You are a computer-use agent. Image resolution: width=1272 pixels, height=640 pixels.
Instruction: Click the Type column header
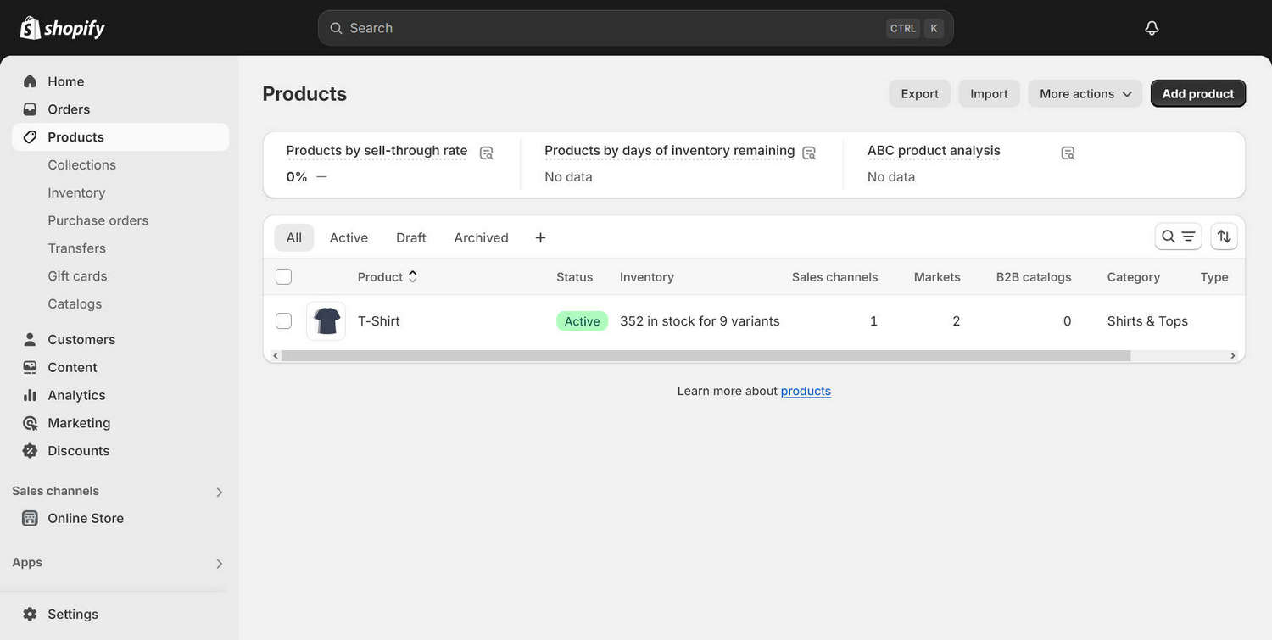(1214, 276)
